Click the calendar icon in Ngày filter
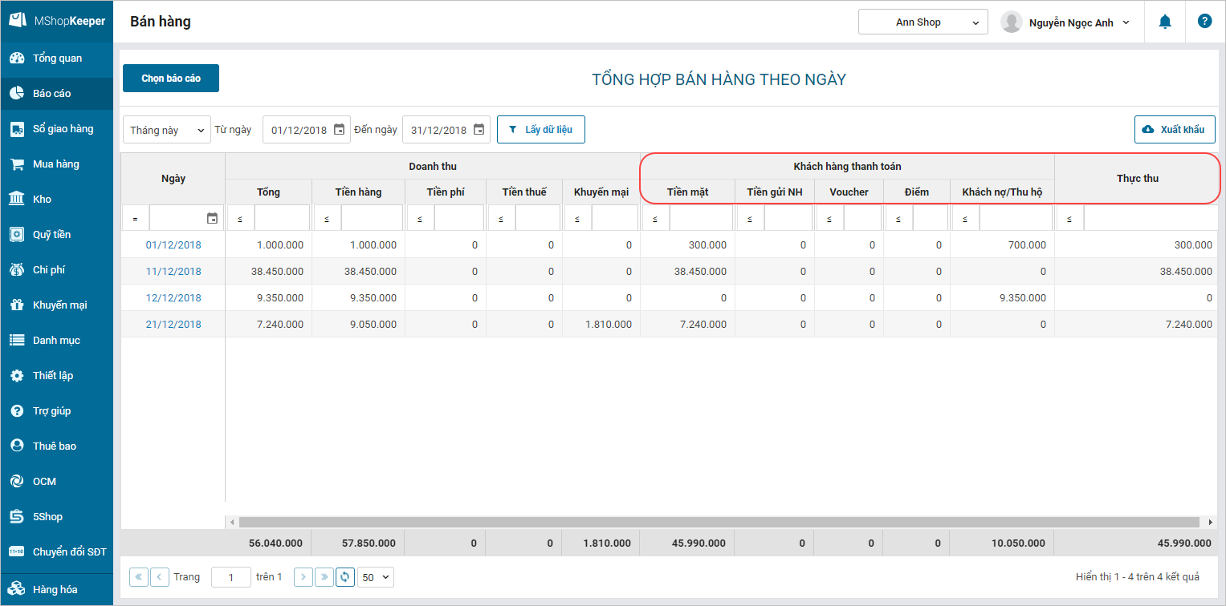The width and height of the screenshot is (1226, 606). [x=212, y=218]
